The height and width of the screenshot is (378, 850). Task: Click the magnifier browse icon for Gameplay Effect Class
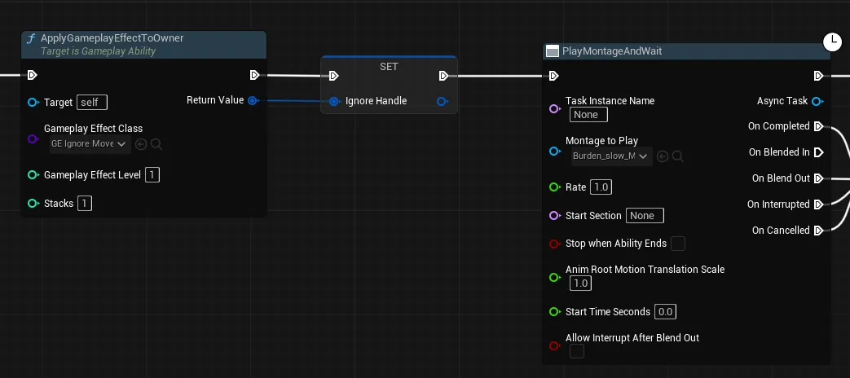click(156, 144)
